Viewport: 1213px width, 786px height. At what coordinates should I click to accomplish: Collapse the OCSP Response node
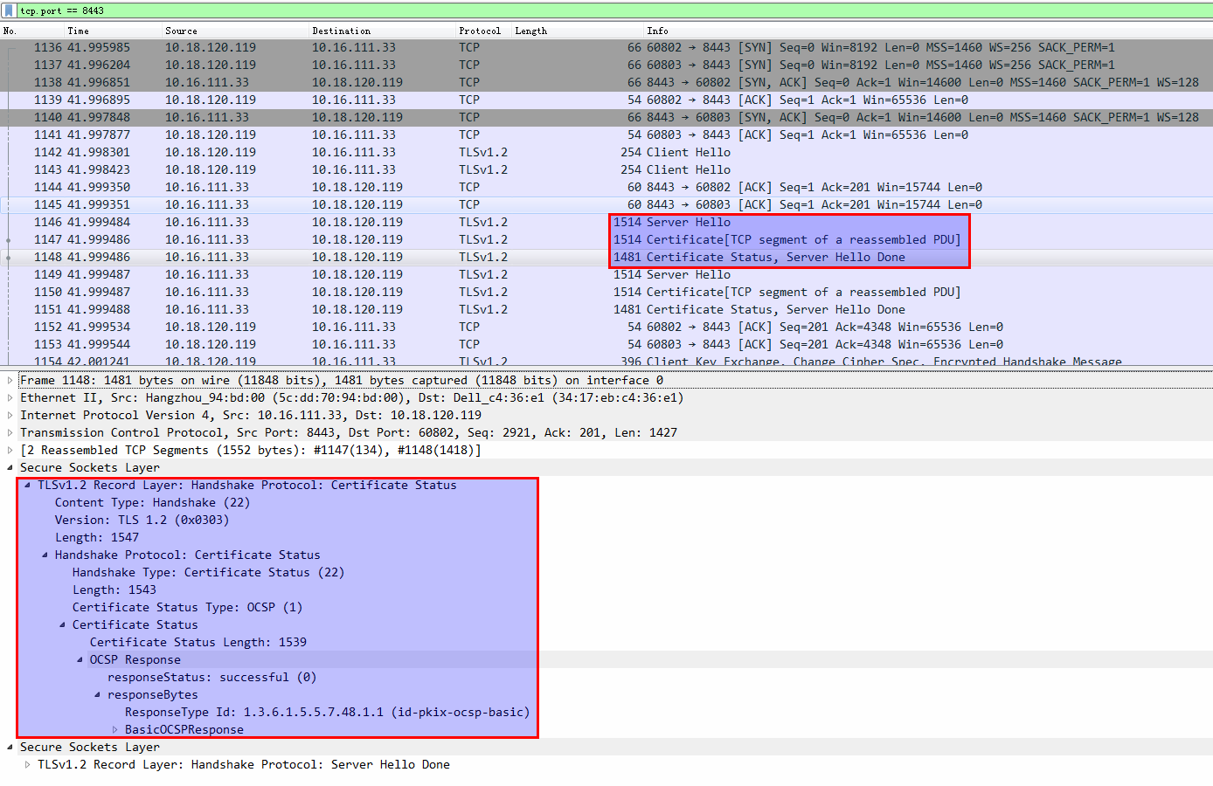point(80,659)
